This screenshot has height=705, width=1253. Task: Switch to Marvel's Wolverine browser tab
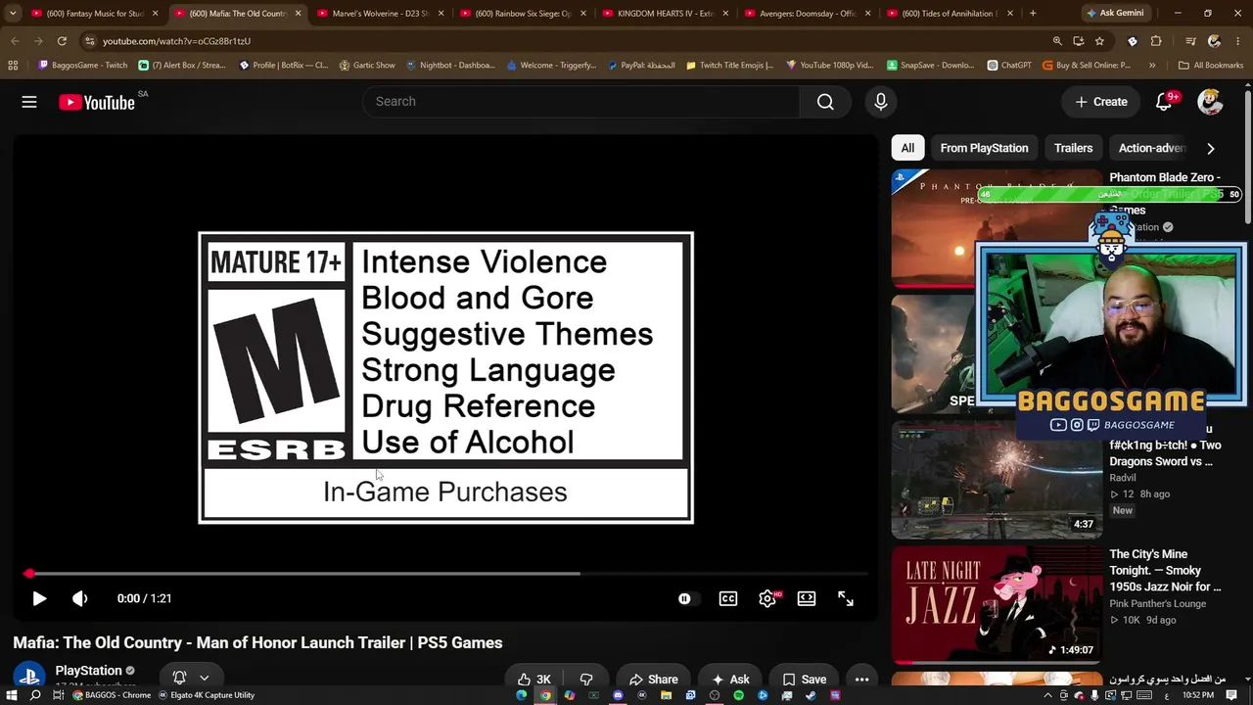[380, 14]
